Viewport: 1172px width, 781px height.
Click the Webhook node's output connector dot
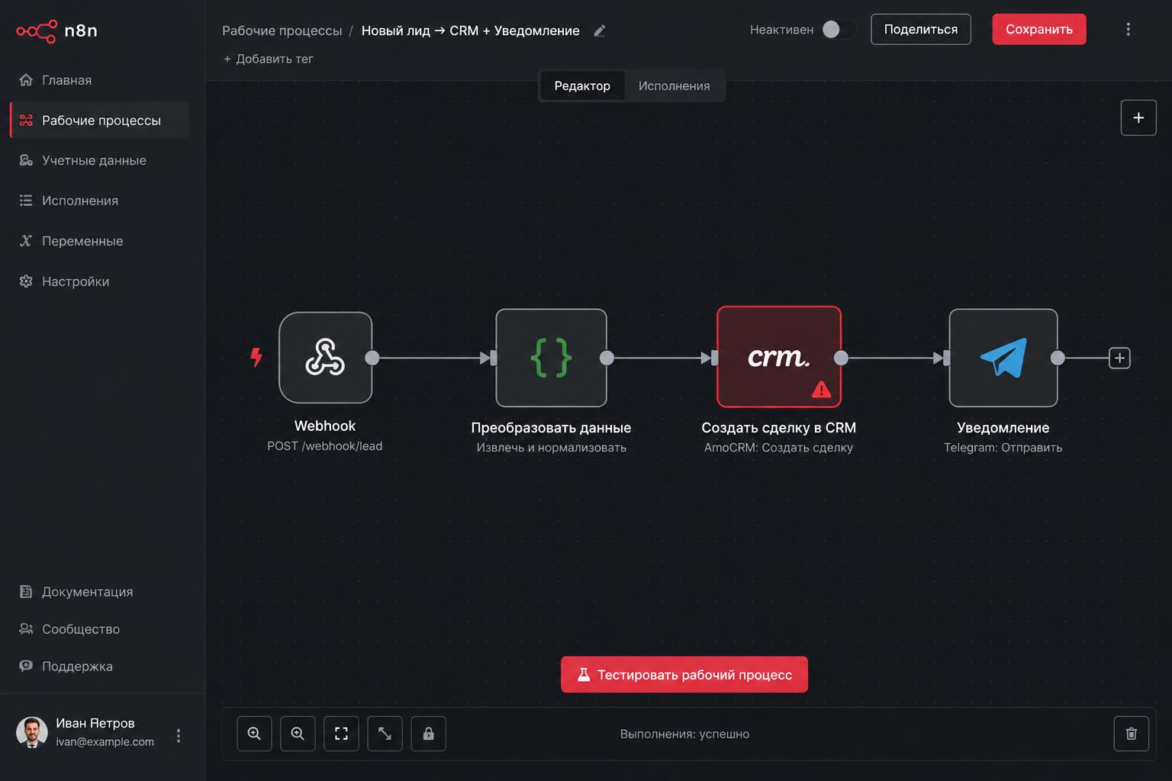372,358
